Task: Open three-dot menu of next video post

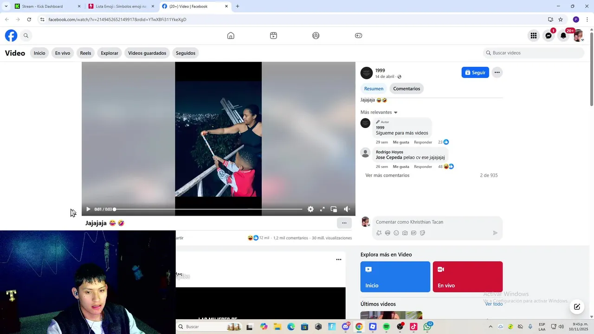Action: point(339,259)
